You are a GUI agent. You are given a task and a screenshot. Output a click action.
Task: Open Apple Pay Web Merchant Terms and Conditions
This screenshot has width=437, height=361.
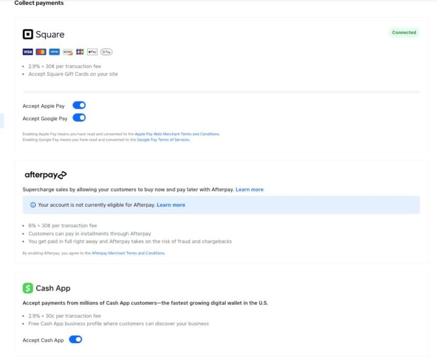177,134
